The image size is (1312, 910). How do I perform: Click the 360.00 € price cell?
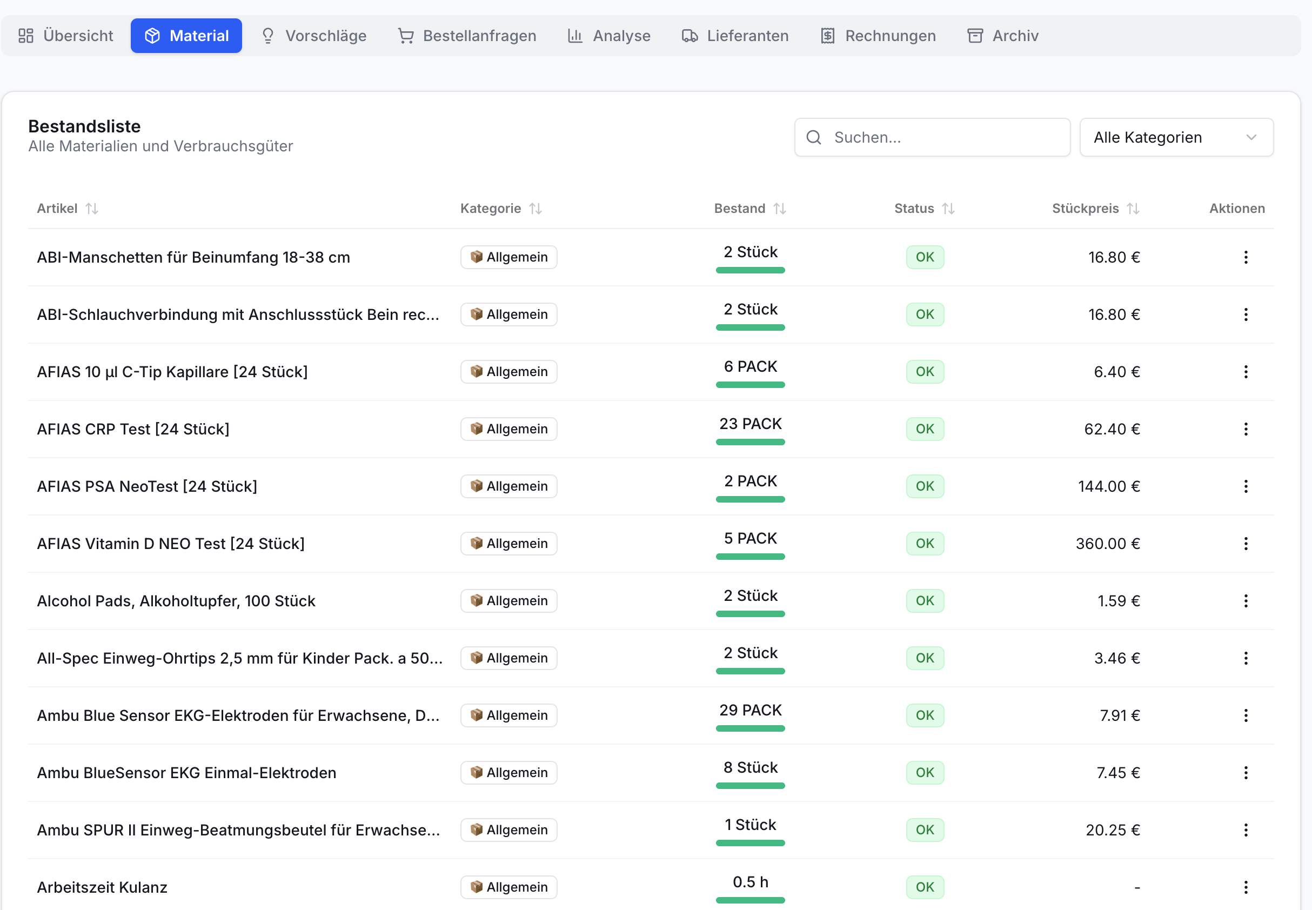click(1107, 544)
